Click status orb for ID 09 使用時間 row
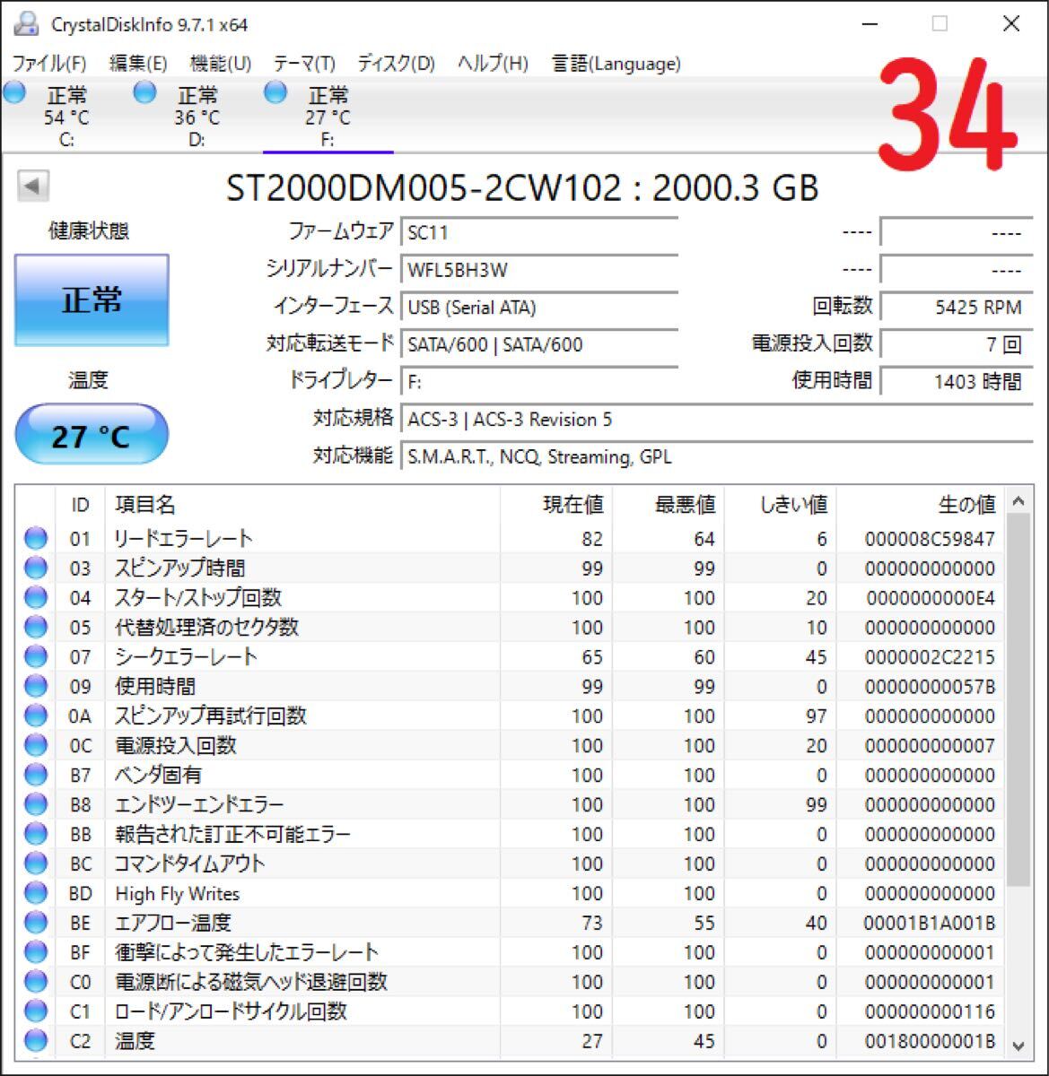The image size is (1049, 1076). (x=36, y=687)
